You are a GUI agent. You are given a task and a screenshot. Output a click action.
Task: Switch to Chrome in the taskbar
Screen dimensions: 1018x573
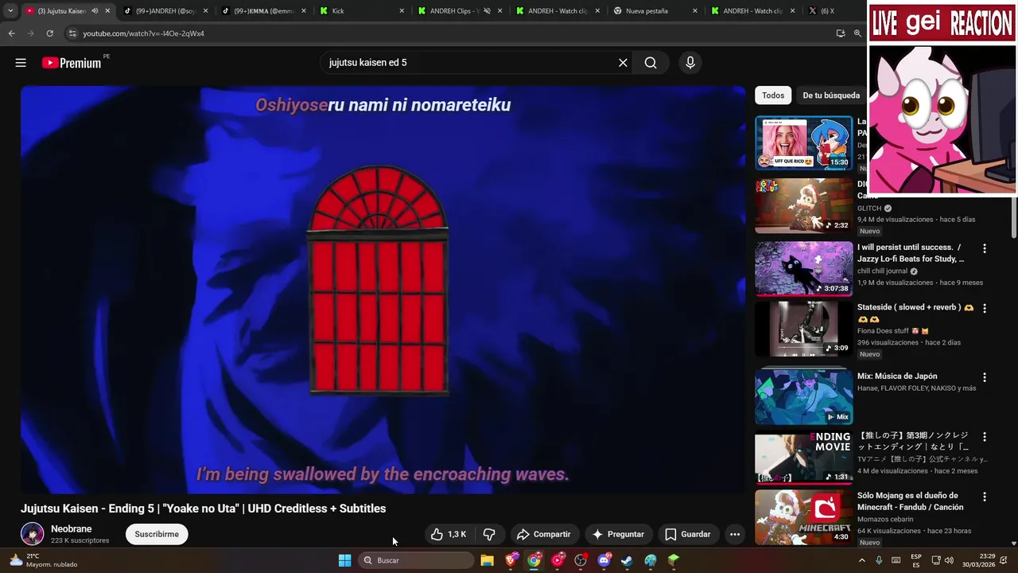pos(534,560)
